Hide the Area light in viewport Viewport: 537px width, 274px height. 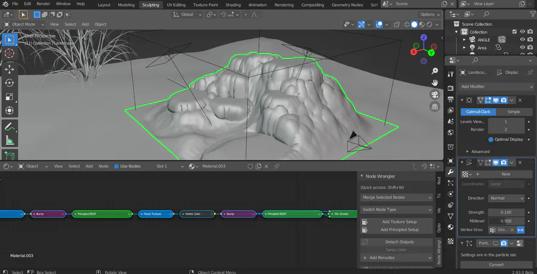[x=523, y=48]
